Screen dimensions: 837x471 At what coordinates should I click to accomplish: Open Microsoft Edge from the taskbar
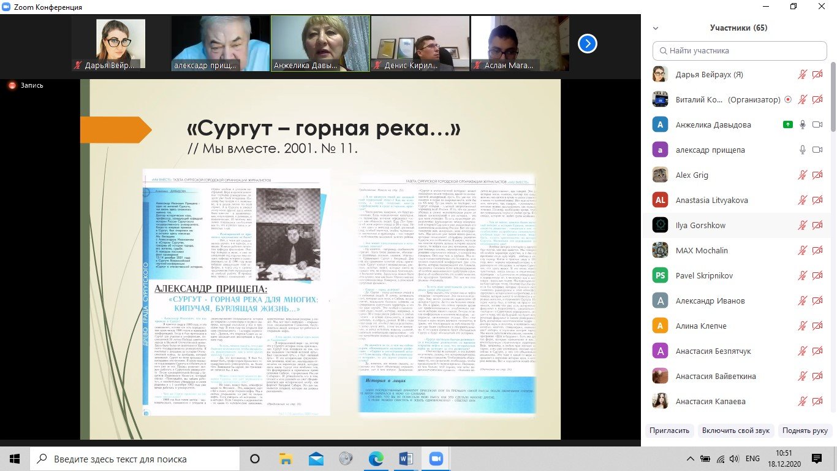pos(376,459)
